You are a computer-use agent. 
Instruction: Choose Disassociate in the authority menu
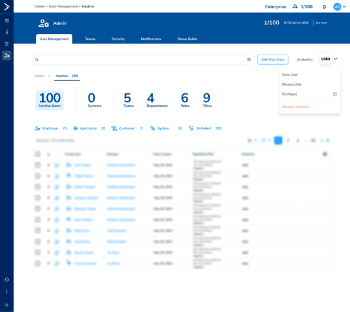292,84
